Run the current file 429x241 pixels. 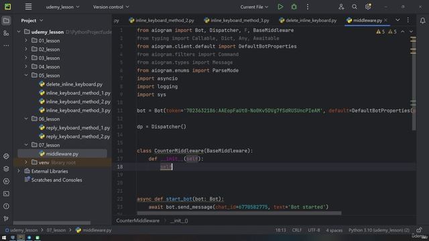click(x=280, y=7)
